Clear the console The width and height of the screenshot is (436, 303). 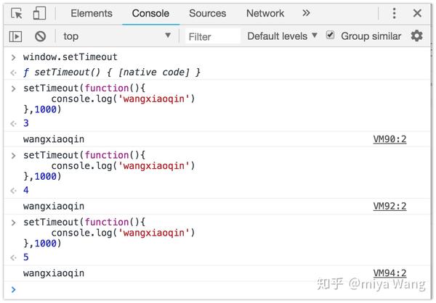tap(40, 36)
